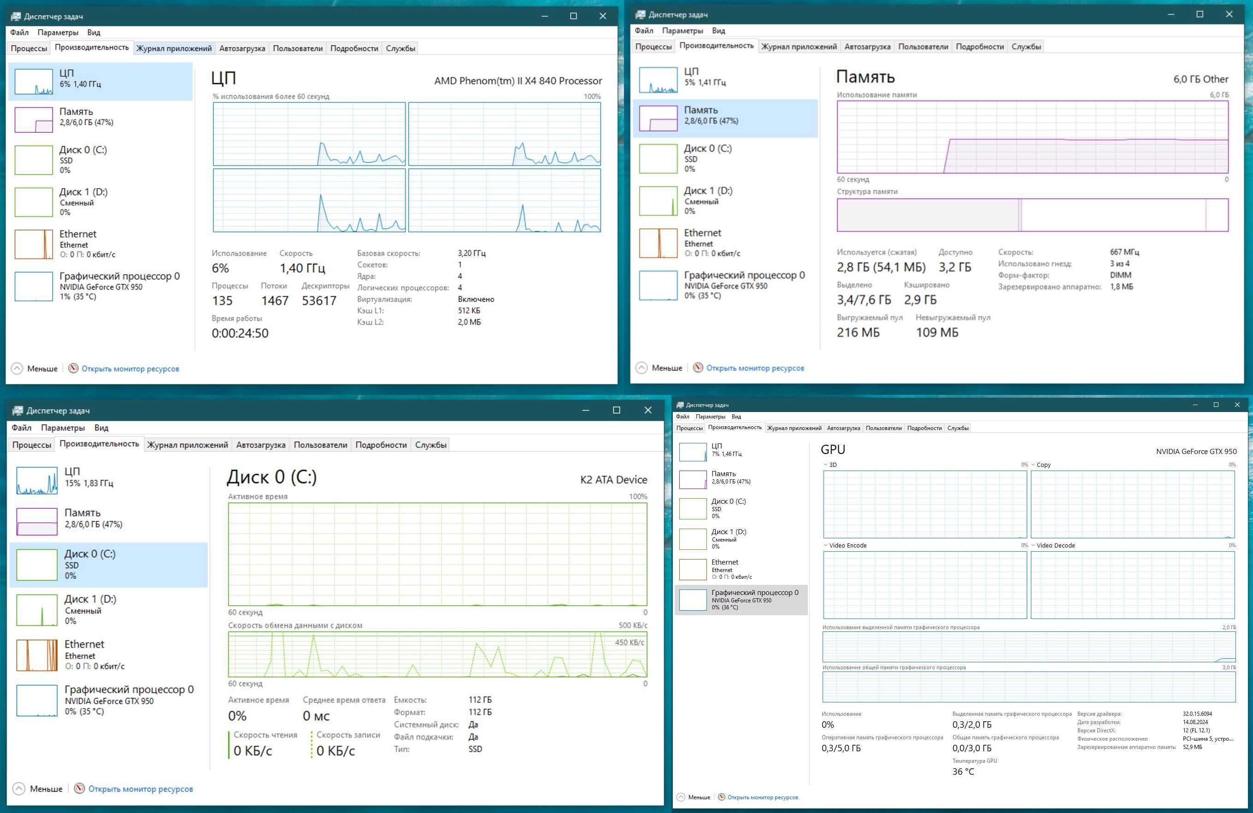Select Диск 0 (C:) item in GPU window sidebar
Screen dimensions: 1253x813
pyautogui.click(x=741, y=508)
